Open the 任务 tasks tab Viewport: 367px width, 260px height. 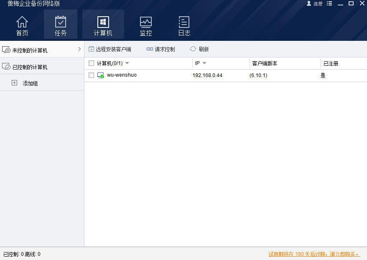[61, 24]
